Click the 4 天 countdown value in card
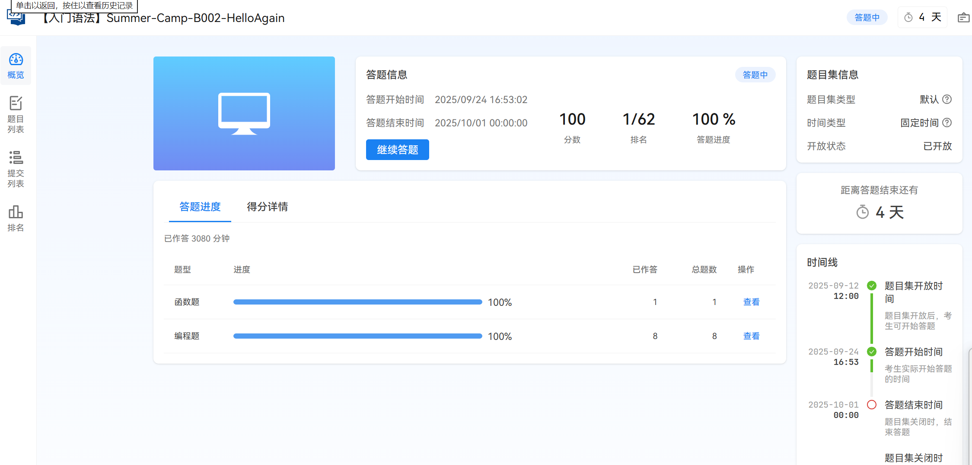 tap(889, 212)
